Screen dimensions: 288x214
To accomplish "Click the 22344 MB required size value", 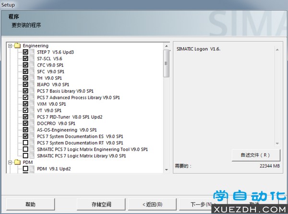I will (x=270, y=166).
